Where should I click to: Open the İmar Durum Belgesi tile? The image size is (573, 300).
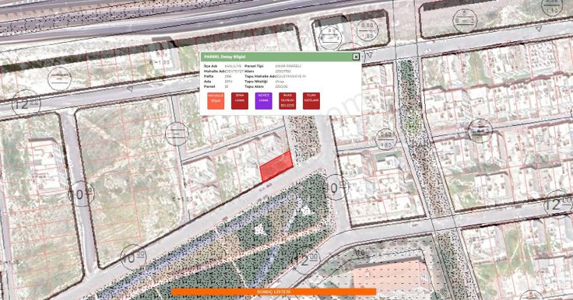pyautogui.click(x=287, y=101)
